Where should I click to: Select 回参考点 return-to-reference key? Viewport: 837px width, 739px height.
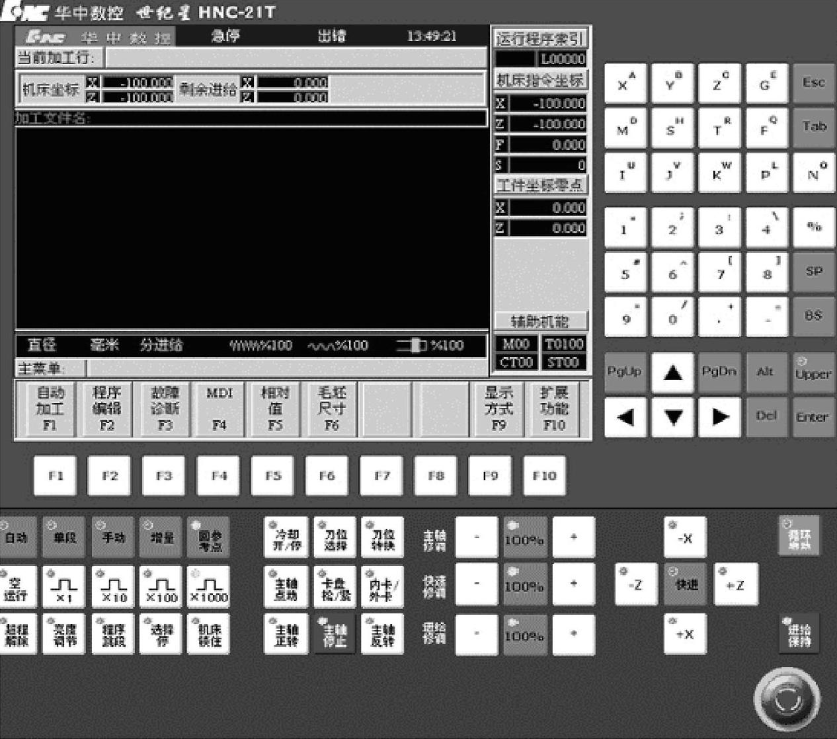tap(209, 537)
